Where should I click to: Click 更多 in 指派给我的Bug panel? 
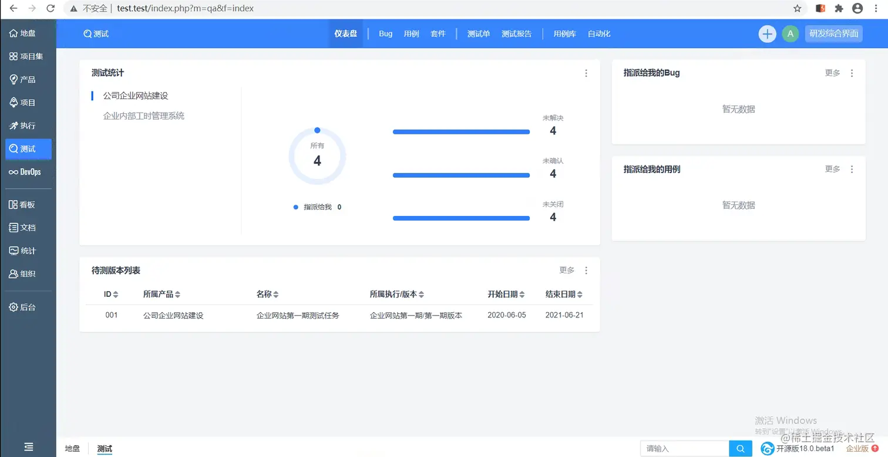[833, 73]
